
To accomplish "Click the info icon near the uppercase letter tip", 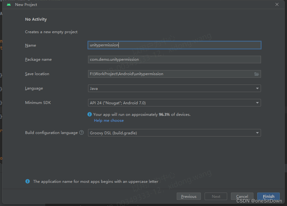I will [27, 181].
